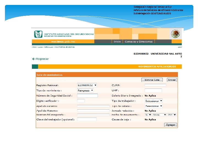Open the year dropdown for Fecha de movimiento
Screen dimensions: 198x148
[172, 115]
